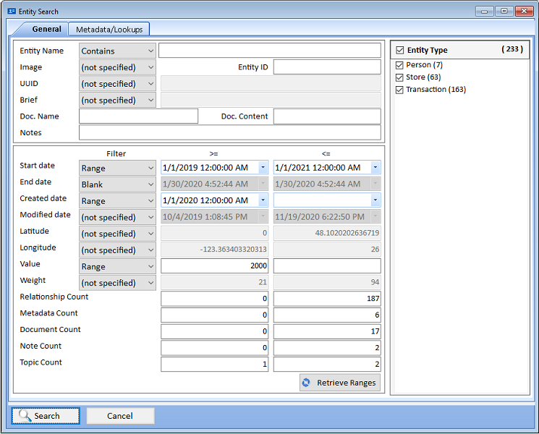Click the Retrieve Ranges refresh icon

[306, 383]
